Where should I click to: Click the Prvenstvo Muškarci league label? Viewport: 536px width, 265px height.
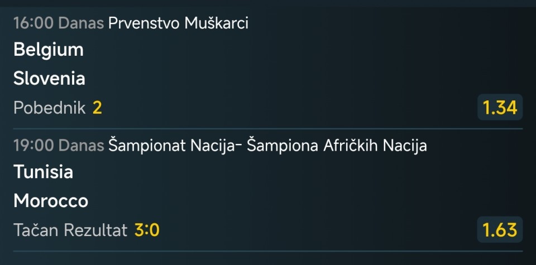pyautogui.click(x=178, y=23)
